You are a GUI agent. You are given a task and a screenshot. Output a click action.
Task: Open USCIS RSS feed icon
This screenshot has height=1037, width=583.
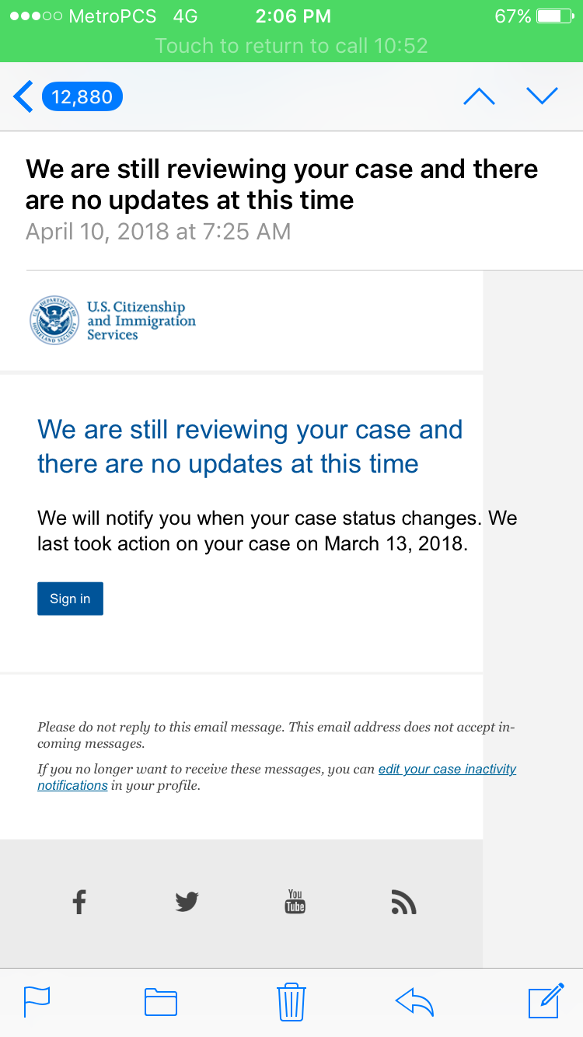pos(403,903)
